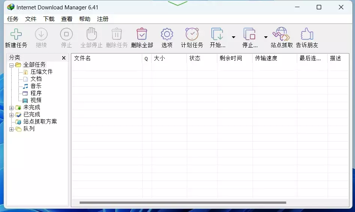Open the 查看 menu
This screenshot has height=212, width=355.
click(x=67, y=19)
